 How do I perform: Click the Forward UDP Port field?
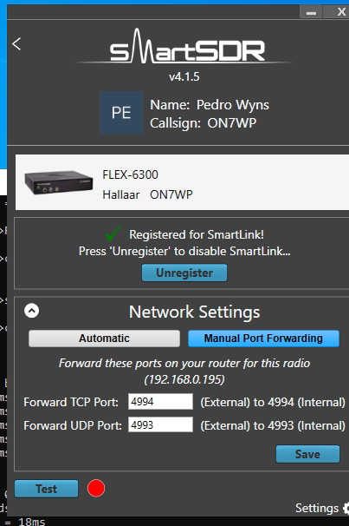[160, 425]
